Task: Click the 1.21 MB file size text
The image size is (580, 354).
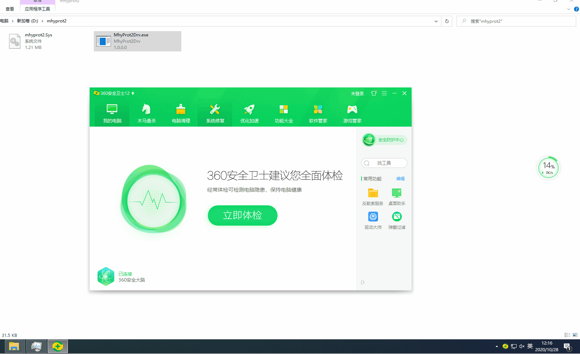Action: pyautogui.click(x=33, y=48)
